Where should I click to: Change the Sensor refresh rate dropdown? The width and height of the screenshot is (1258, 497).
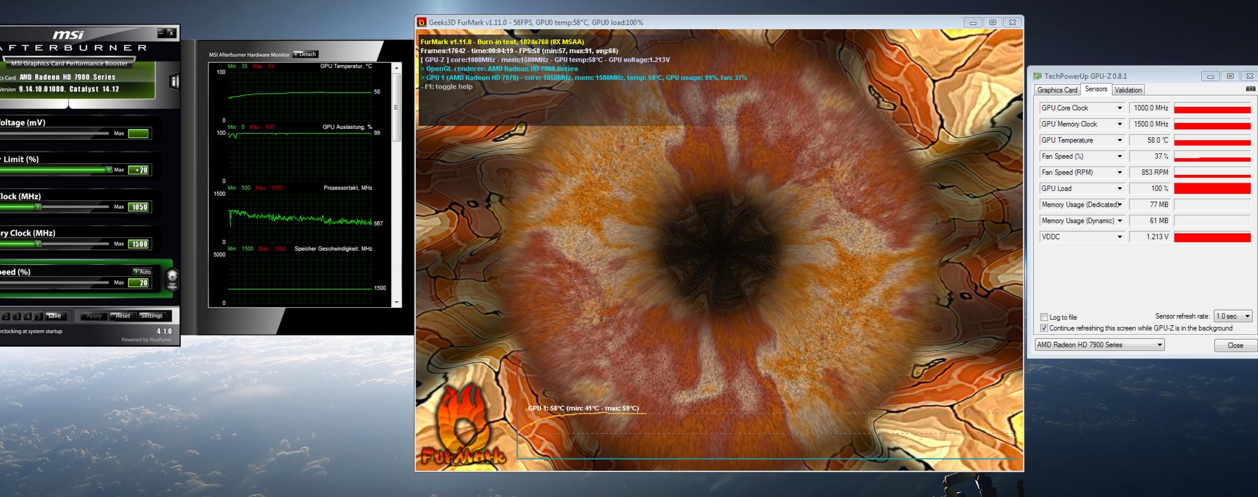(1232, 316)
